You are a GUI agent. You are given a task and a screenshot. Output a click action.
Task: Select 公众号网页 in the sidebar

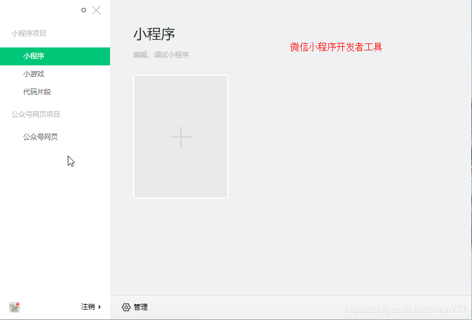click(x=55, y=137)
